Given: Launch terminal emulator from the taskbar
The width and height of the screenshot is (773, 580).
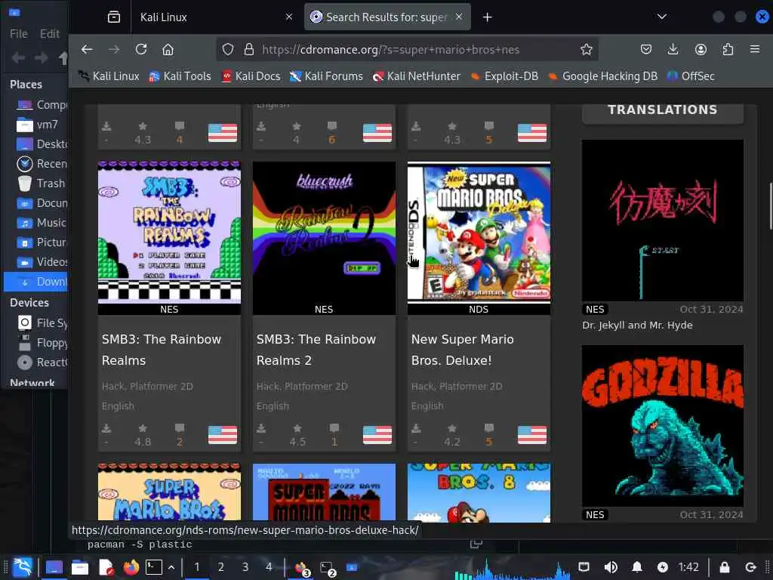Looking at the screenshot, I should tap(153, 567).
